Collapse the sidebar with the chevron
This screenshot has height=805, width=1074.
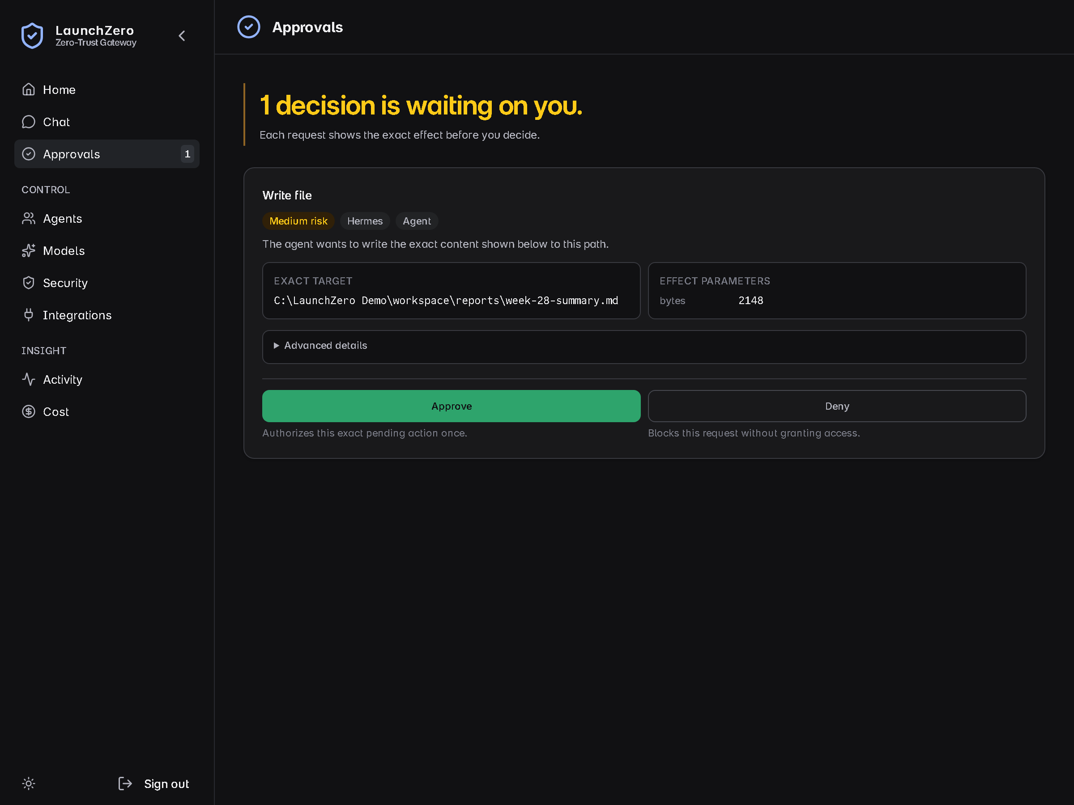point(182,36)
